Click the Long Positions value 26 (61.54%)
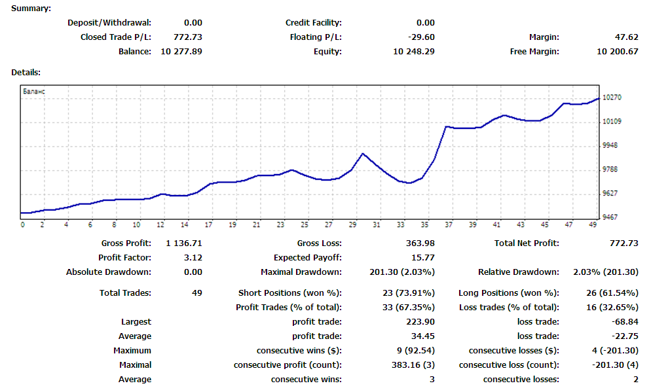 (612, 293)
